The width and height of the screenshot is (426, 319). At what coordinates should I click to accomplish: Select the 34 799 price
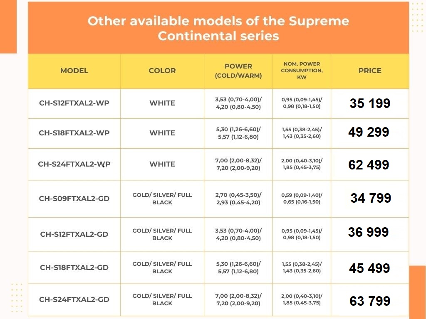pos(371,198)
